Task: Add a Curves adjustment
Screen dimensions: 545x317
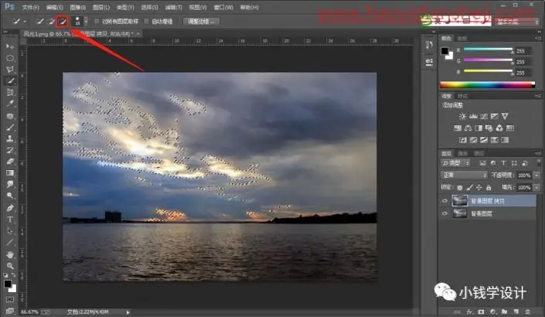Action: (x=483, y=116)
